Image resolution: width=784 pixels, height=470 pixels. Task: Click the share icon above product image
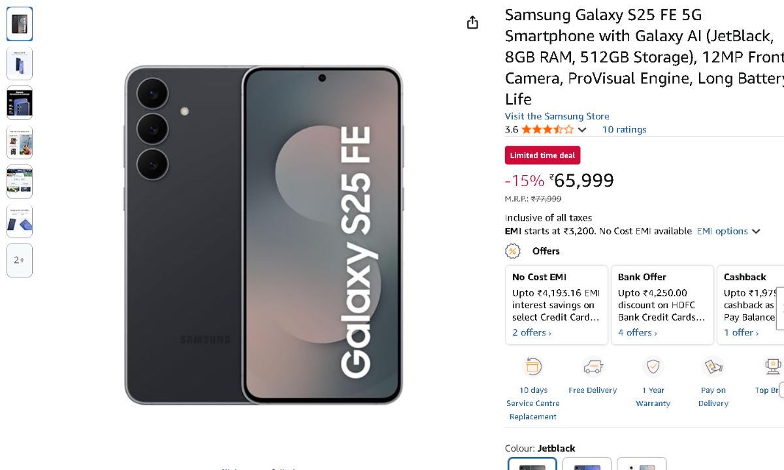[x=472, y=23]
